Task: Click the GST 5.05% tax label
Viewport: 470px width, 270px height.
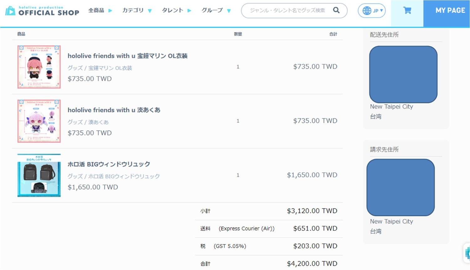Action: coord(230,246)
